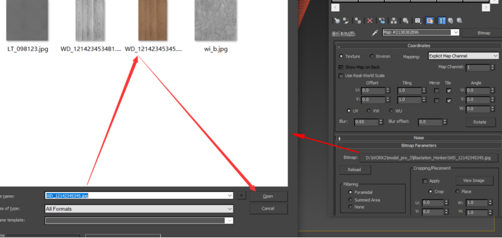Click the Blur offset value field
The height and width of the screenshot is (238, 502).
point(430,122)
